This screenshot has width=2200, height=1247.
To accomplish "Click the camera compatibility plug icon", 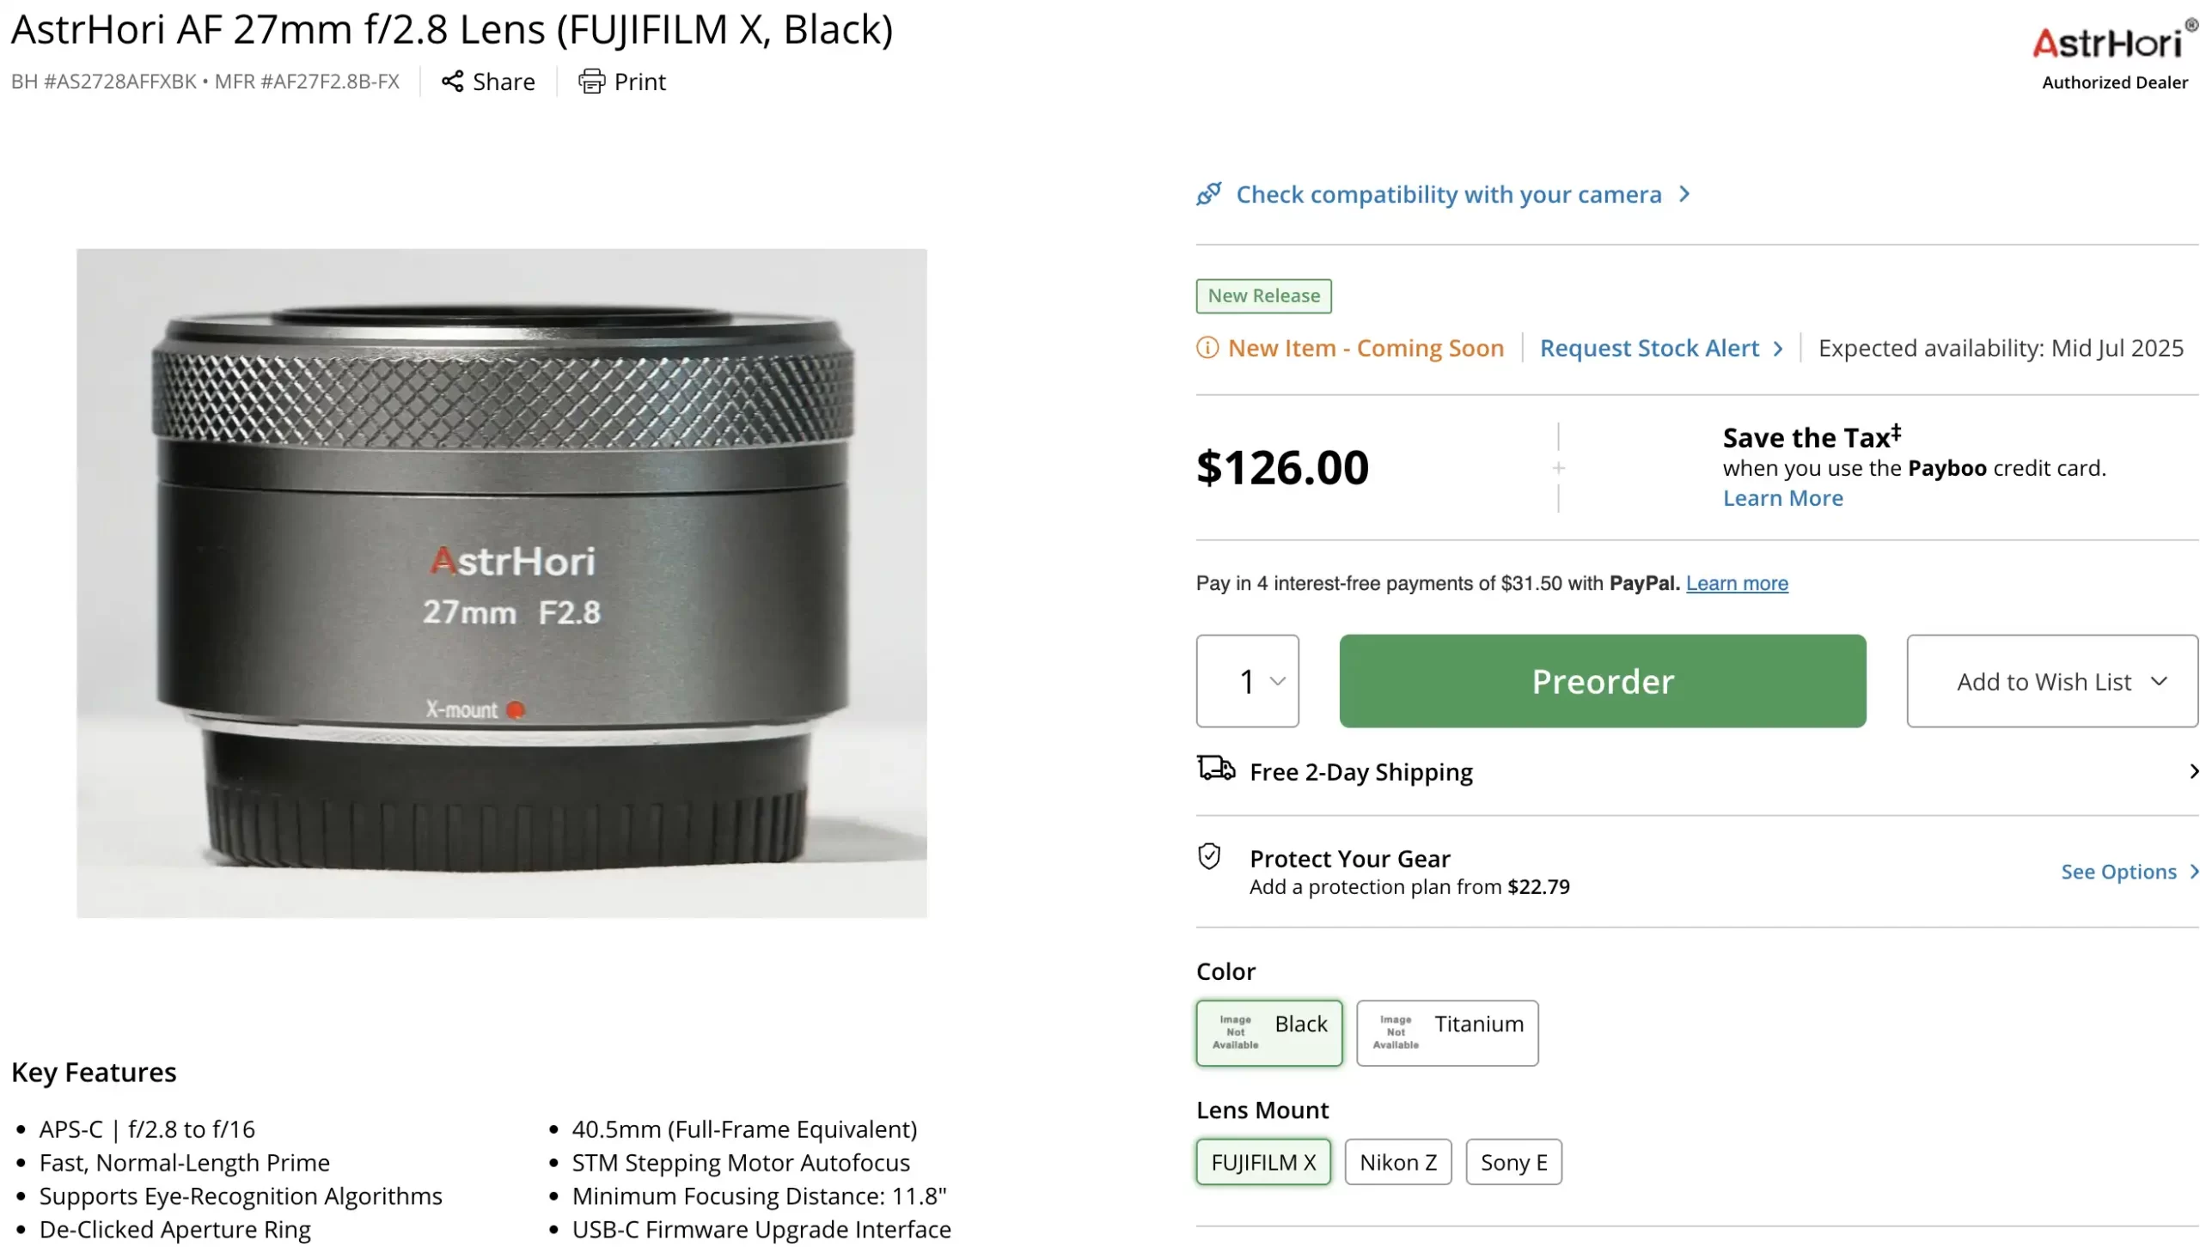I will 1208,194.
